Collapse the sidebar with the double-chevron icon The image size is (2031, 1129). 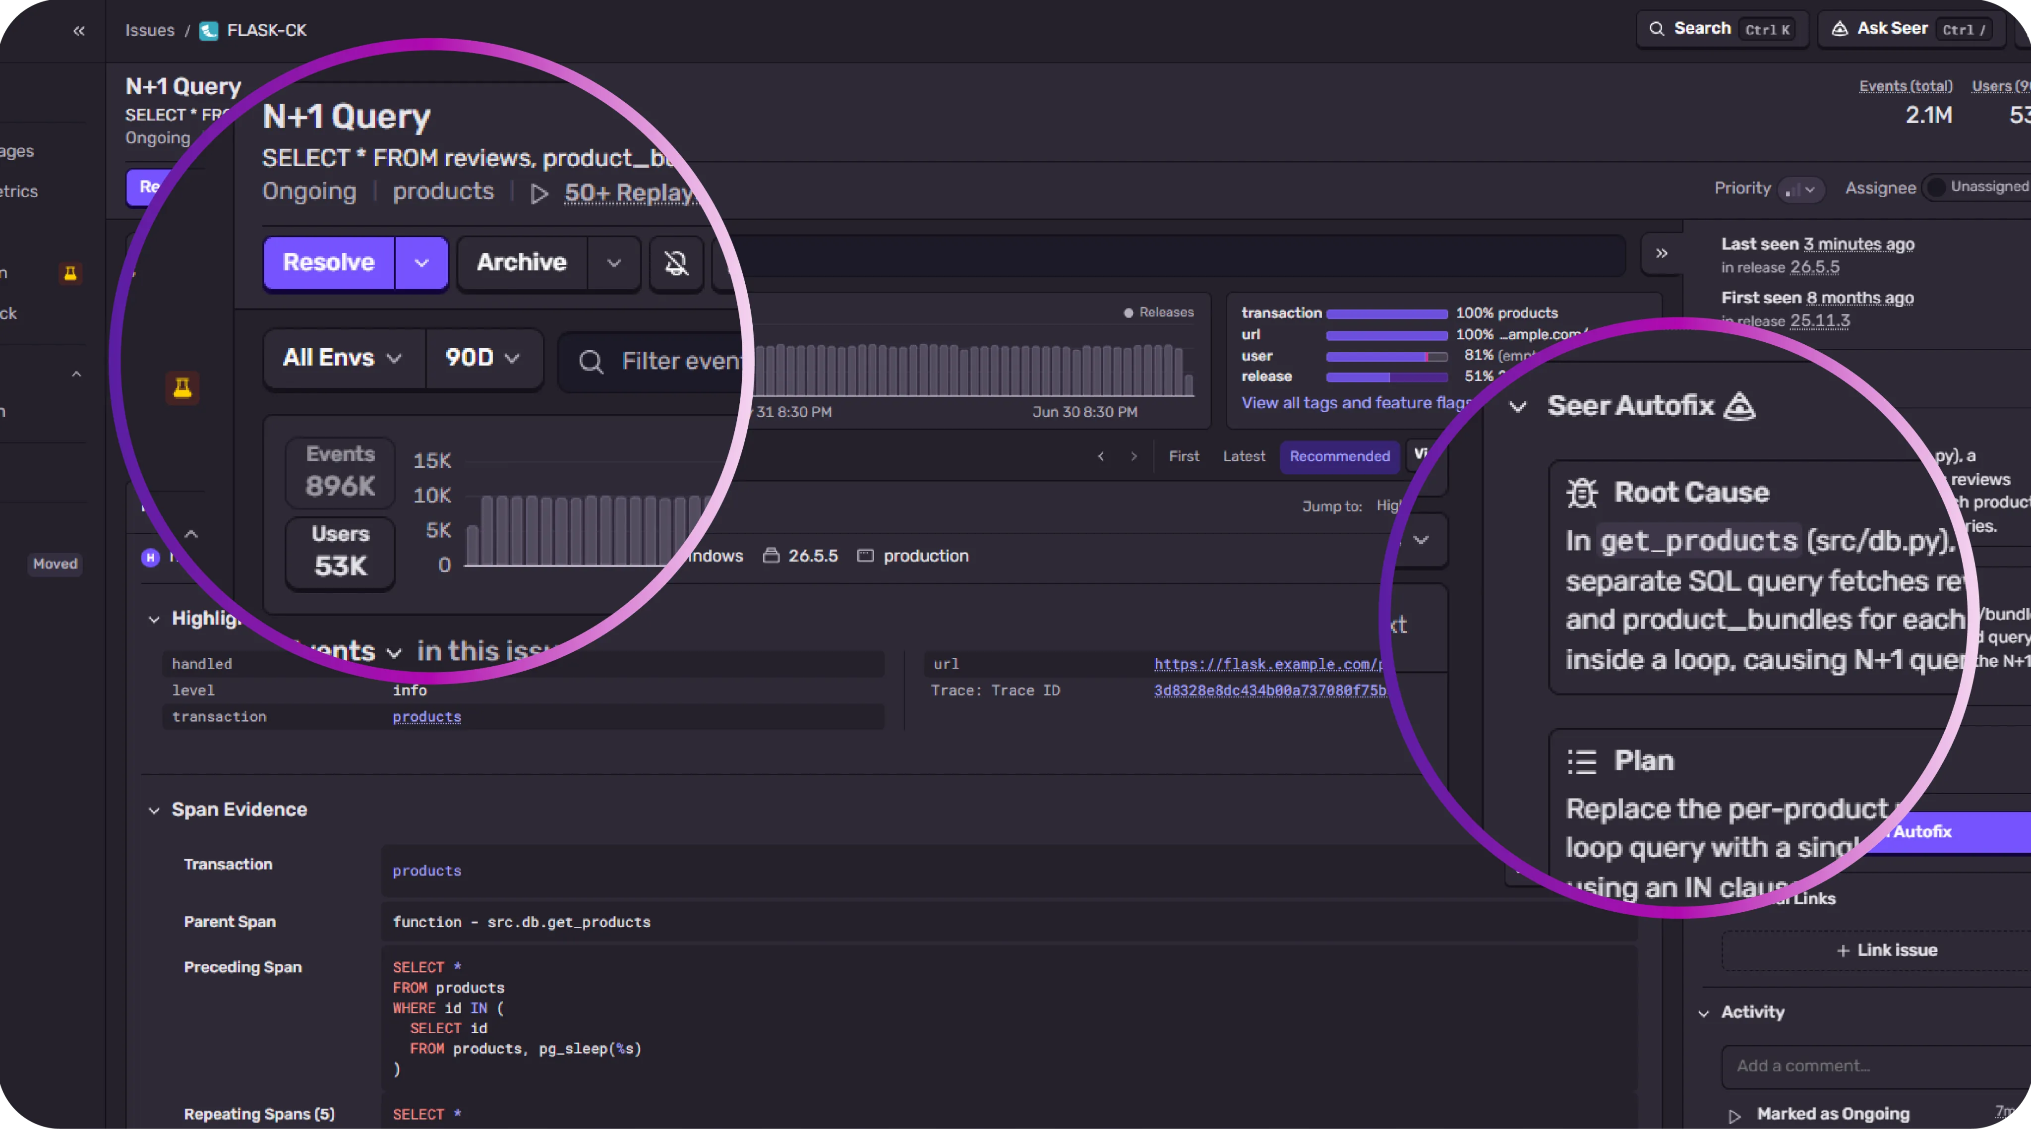click(x=79, y=31)
